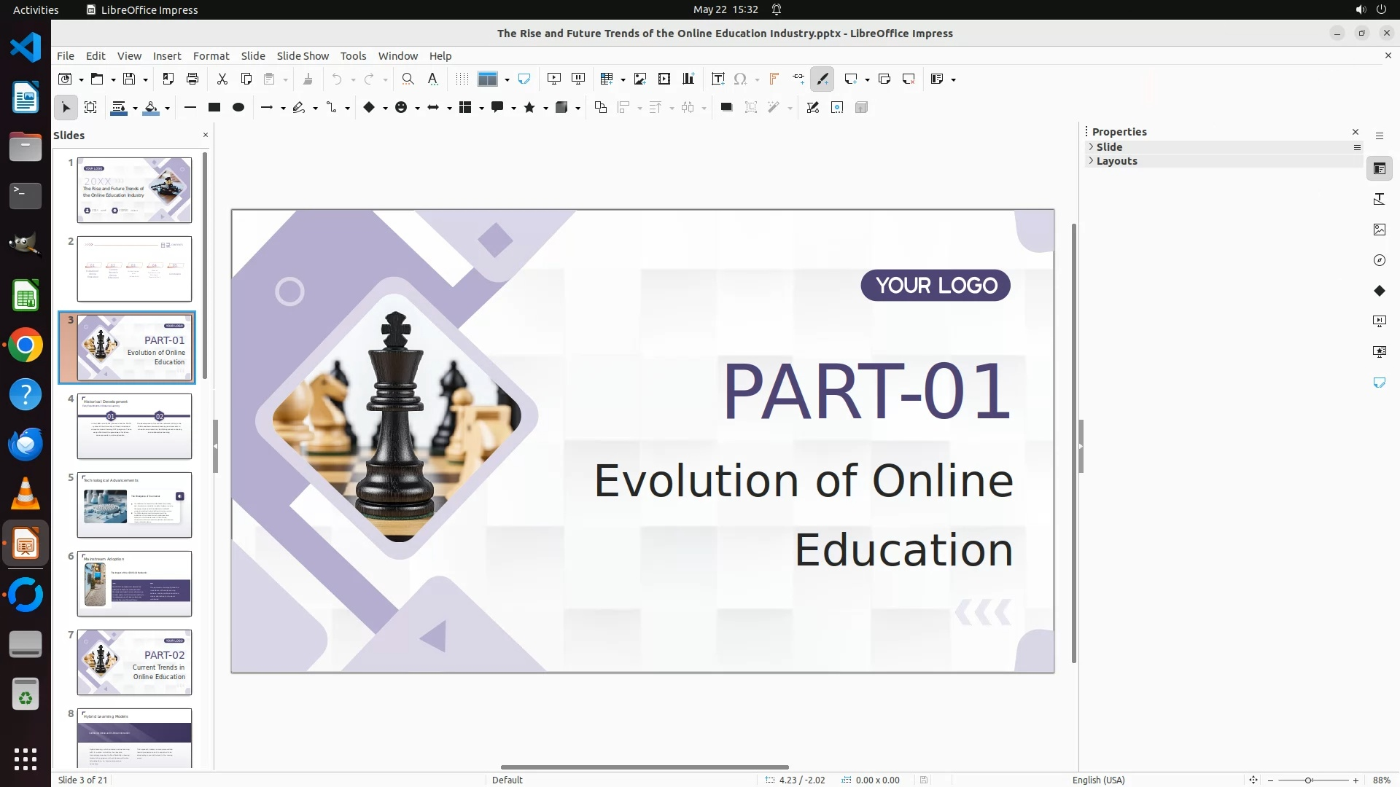Select the Rectangle drawing tool
The width and height of the screenshot is (1400, 787).
214,107
